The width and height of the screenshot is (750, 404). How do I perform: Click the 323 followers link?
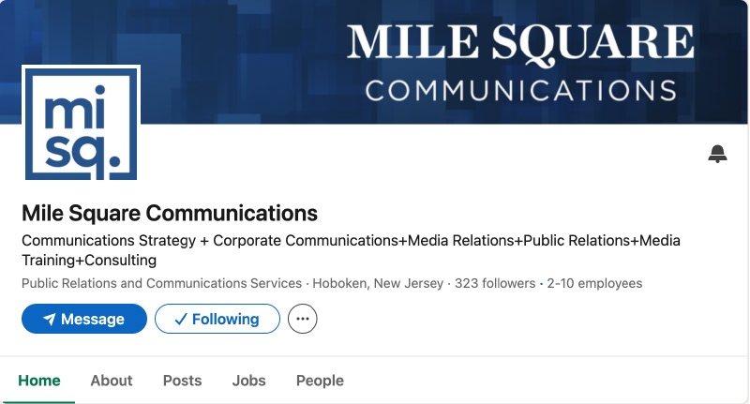click(x=495, y=283)
